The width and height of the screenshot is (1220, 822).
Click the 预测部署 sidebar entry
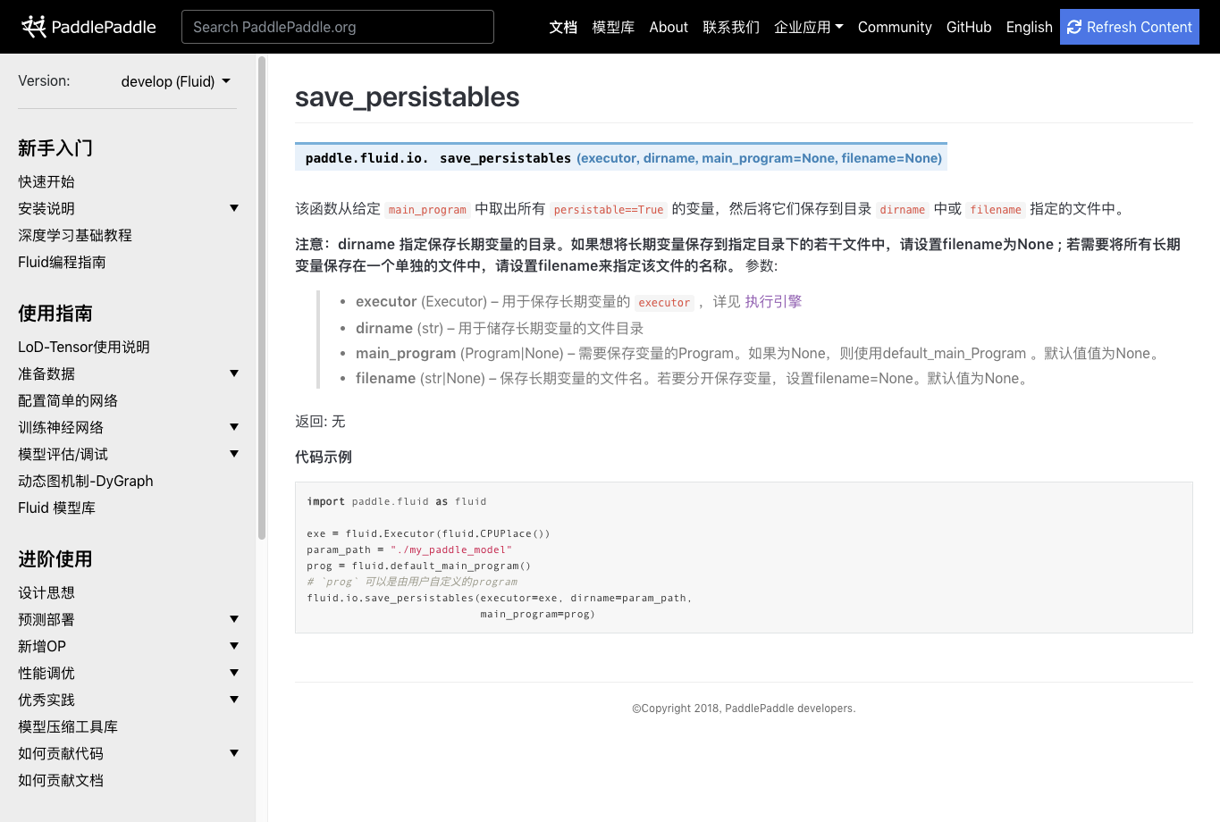point(46,619)
